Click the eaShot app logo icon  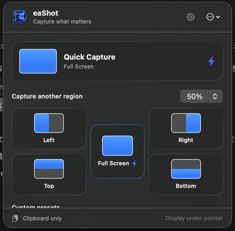(20, 17)
